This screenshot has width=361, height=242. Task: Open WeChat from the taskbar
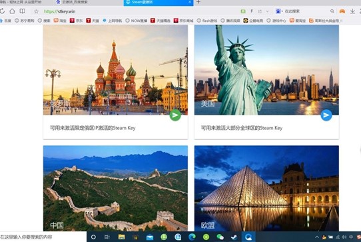point(220,237)
